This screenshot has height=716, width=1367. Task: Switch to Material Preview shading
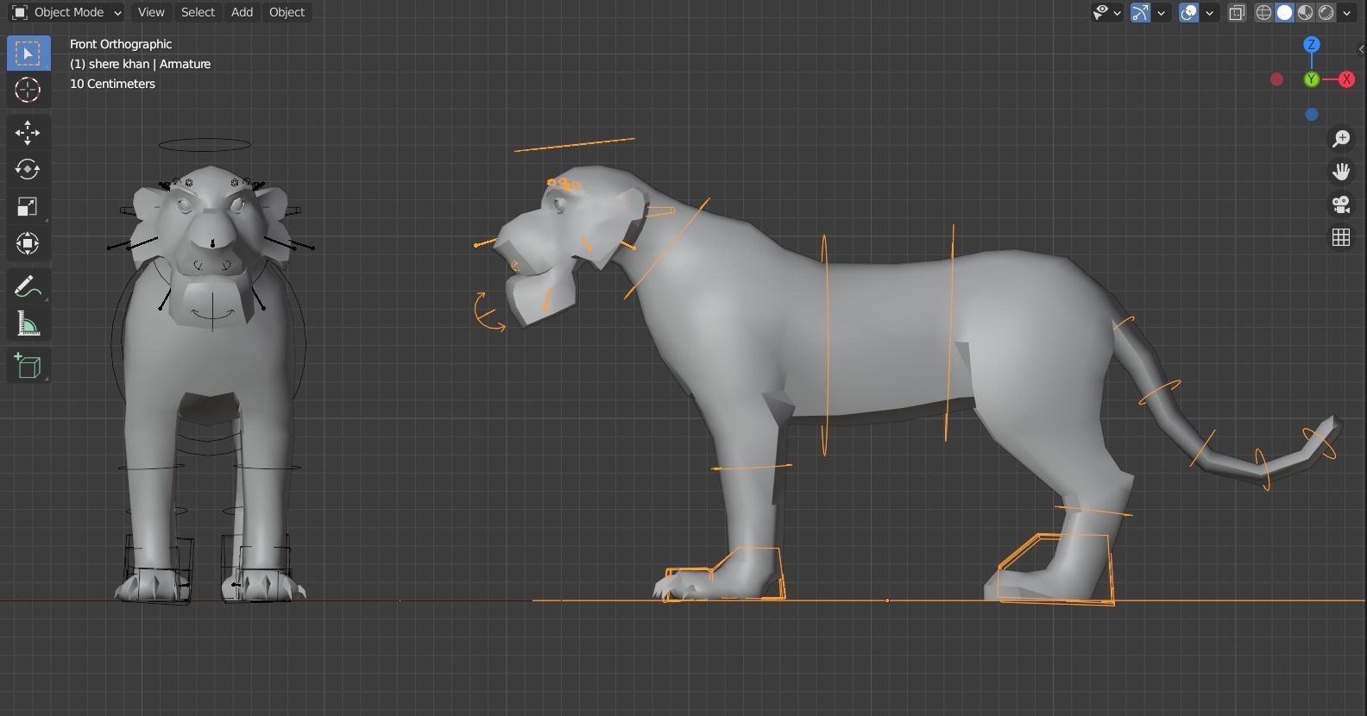pos(1306,12)
